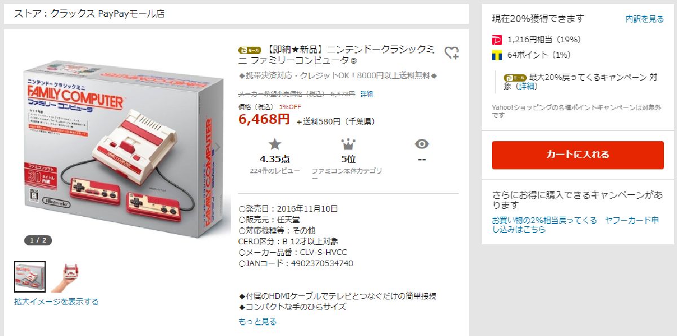Open the ヤフーカード申し込み link
The image size is (677, 336).
(x=575, y=225)
